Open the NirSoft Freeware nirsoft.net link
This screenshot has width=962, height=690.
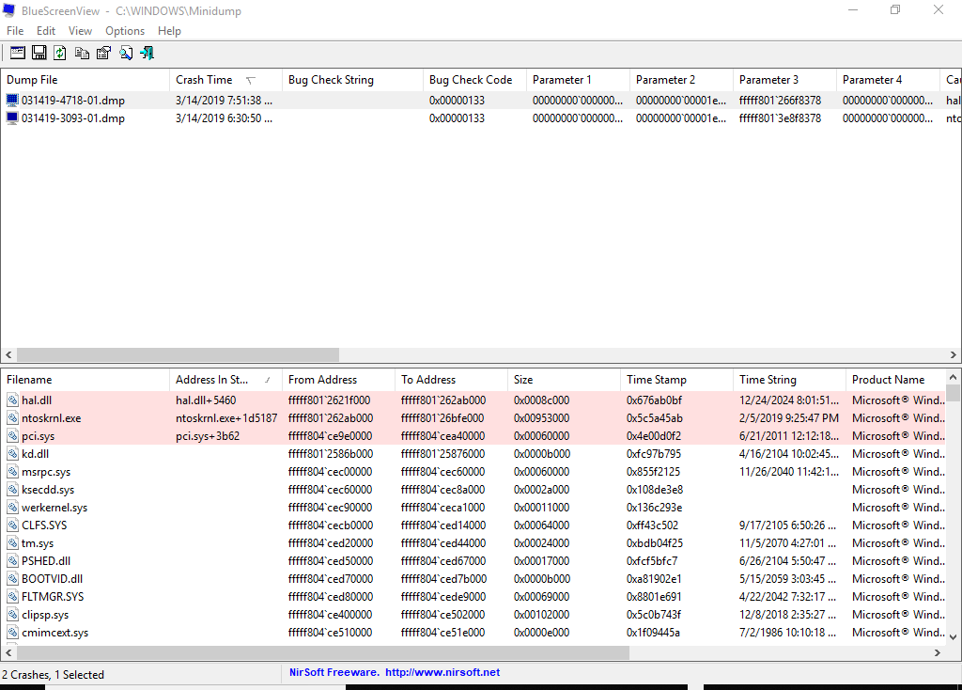(x=395, y=672)
